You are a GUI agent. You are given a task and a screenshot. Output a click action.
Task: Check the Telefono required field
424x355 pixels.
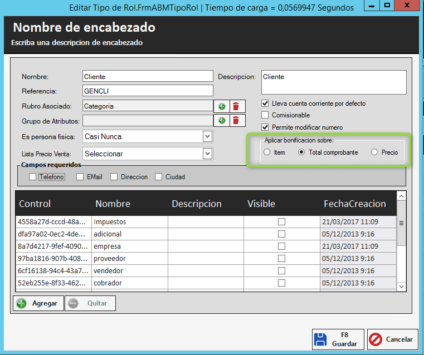(x=32, y=177)
